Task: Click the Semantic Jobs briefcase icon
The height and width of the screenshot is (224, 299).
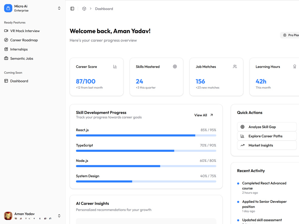Action: click(6, 58)
